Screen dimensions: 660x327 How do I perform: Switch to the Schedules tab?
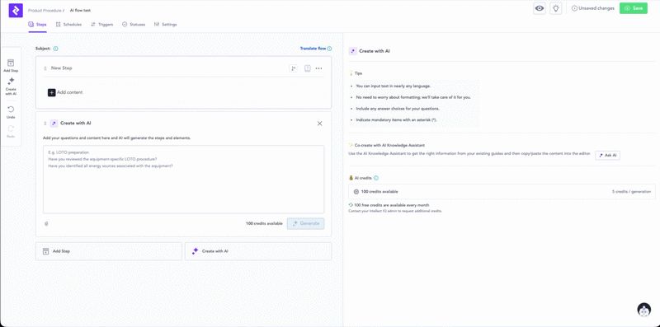pos(68,25)
